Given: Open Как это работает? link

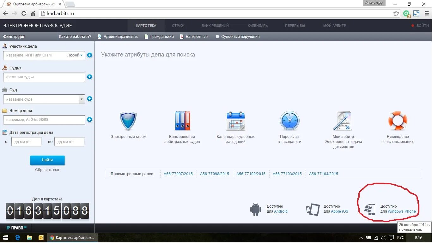Looking at the screenshot, I should (75, 37).
